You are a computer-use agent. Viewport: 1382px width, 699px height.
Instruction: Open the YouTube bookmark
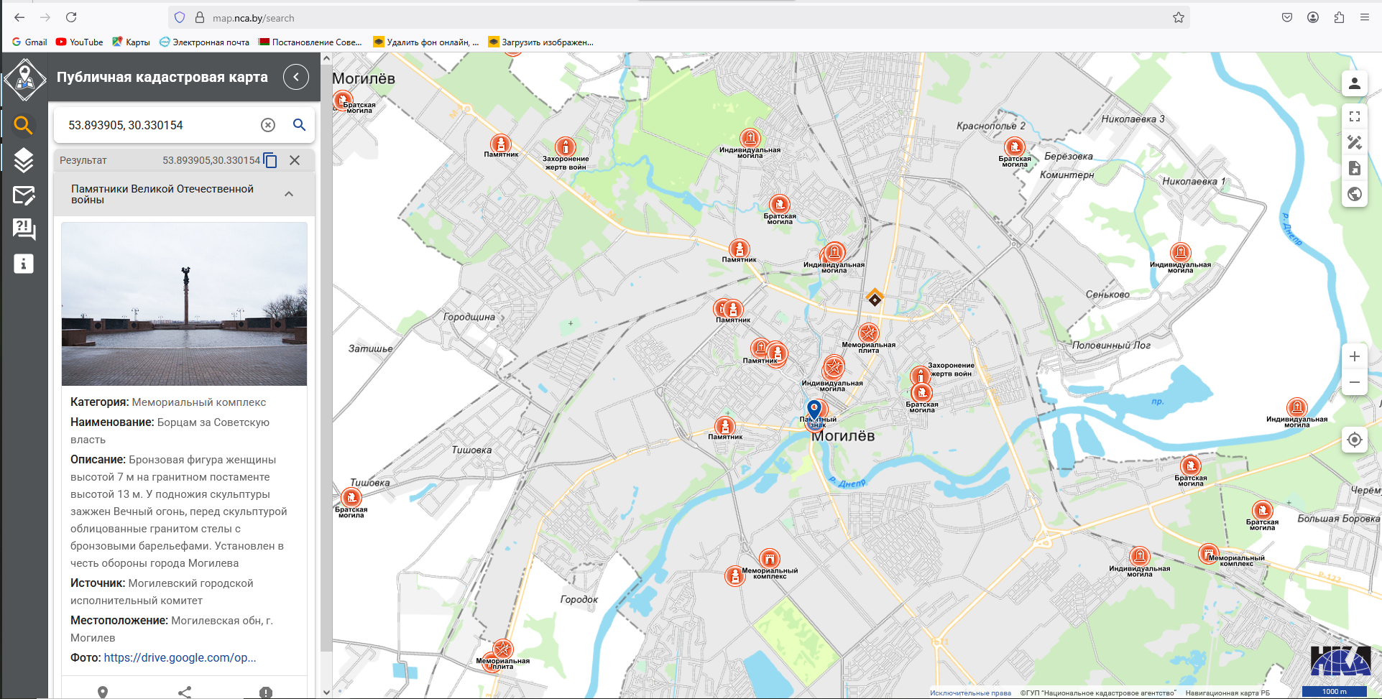(x=79, y=42)
